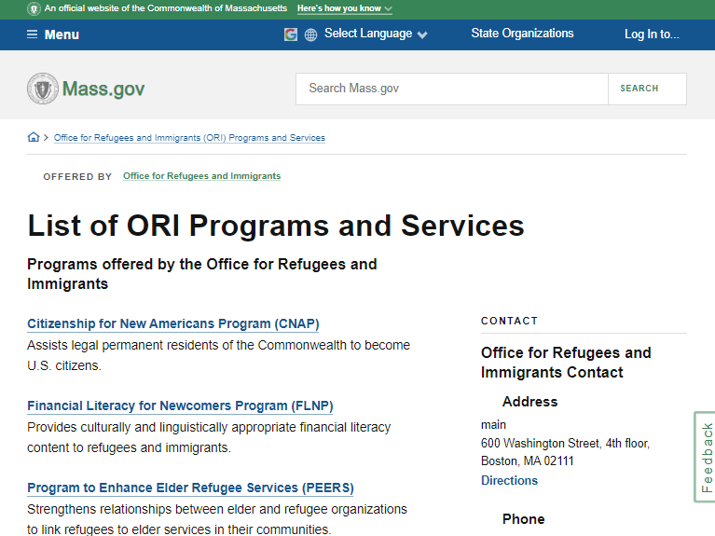Click the Menu label in navigation bar
The image size is (715, 536).
62,34
